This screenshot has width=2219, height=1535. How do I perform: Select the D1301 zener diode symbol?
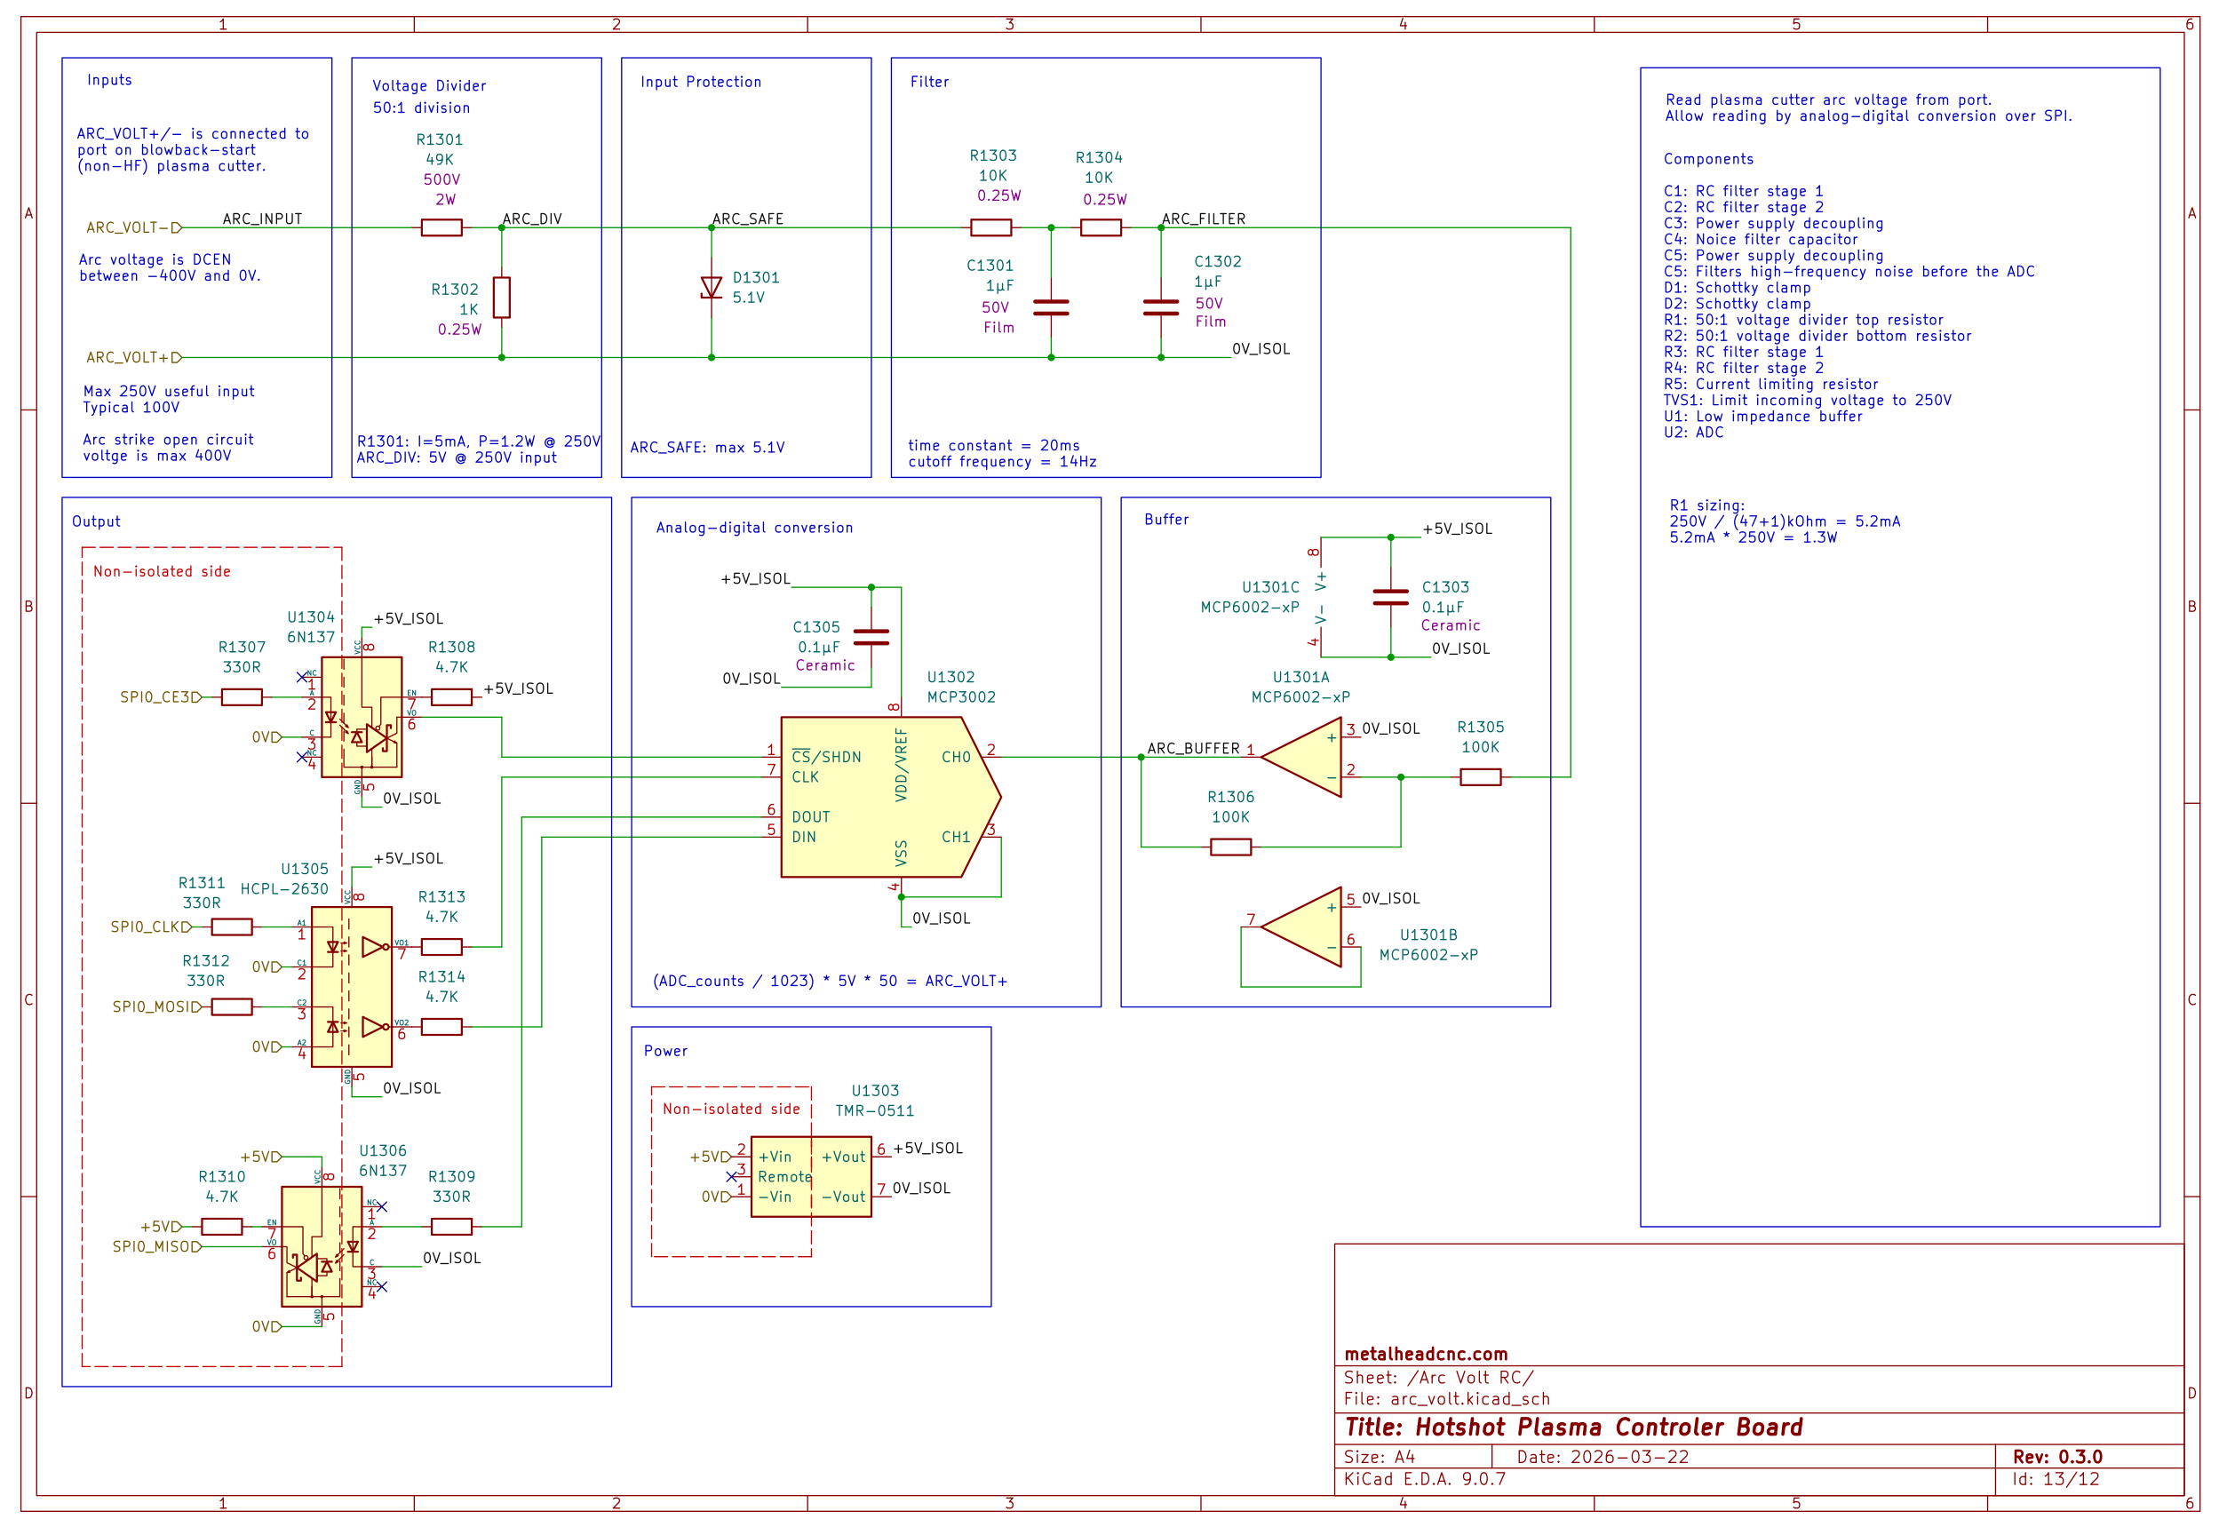click(x=711, y=288)
